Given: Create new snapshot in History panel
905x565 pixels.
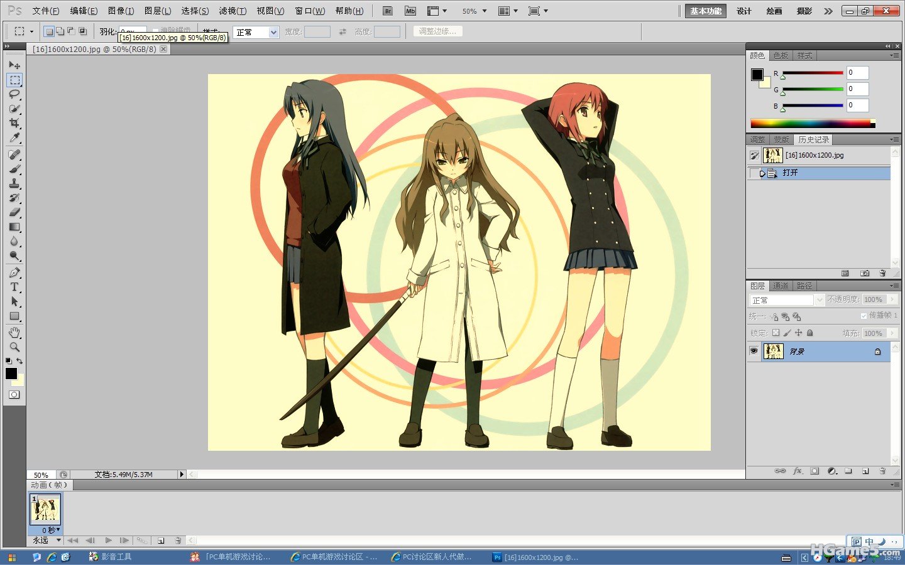Looking at the screenshot, I should coord(865,273).
